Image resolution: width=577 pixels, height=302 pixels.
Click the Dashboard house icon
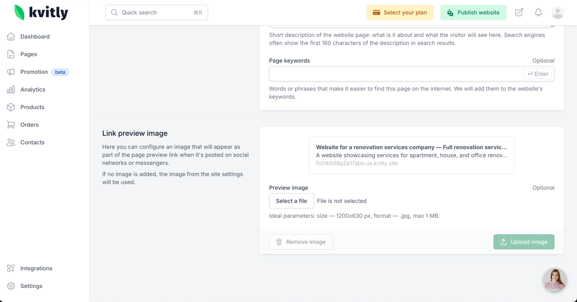11,37
